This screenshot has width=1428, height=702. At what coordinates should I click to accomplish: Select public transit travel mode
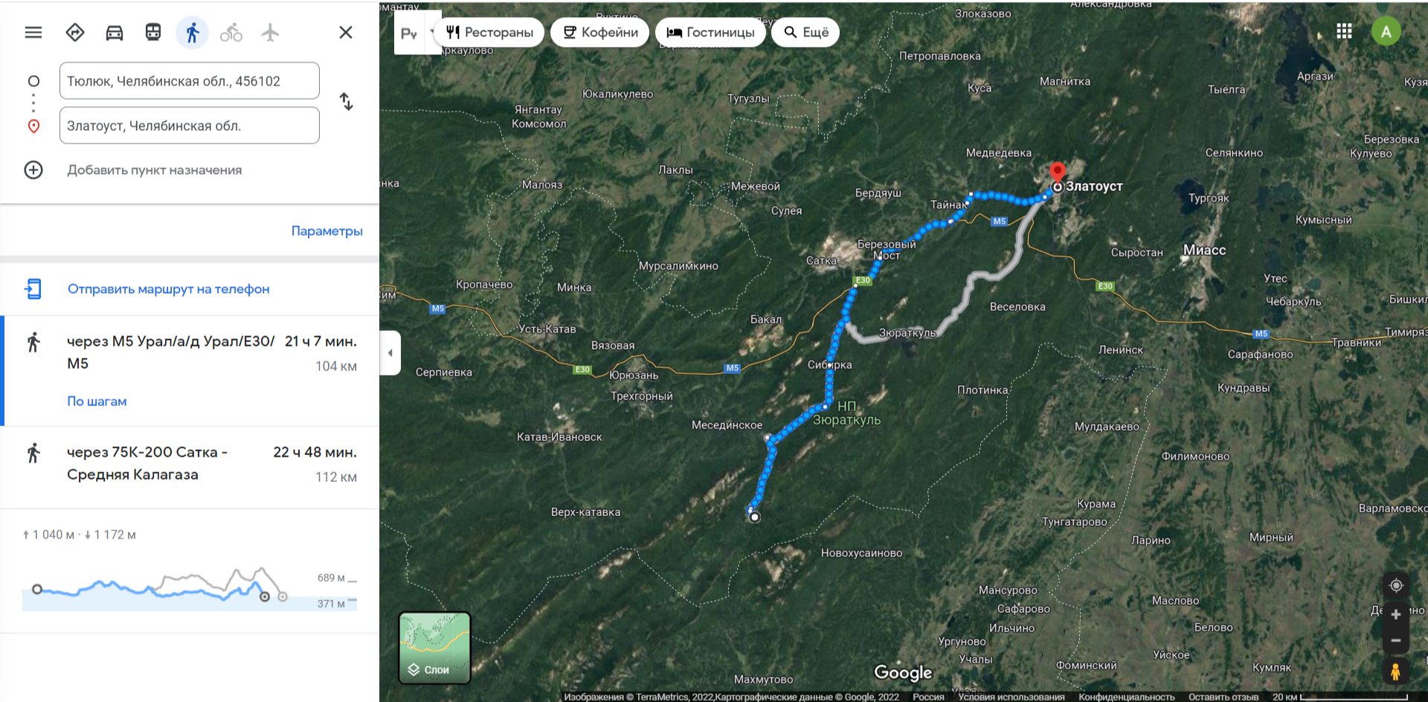tap(153, 33)
